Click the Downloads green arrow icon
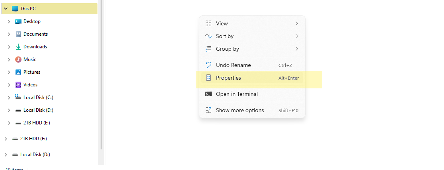 [x=18, y=47]
